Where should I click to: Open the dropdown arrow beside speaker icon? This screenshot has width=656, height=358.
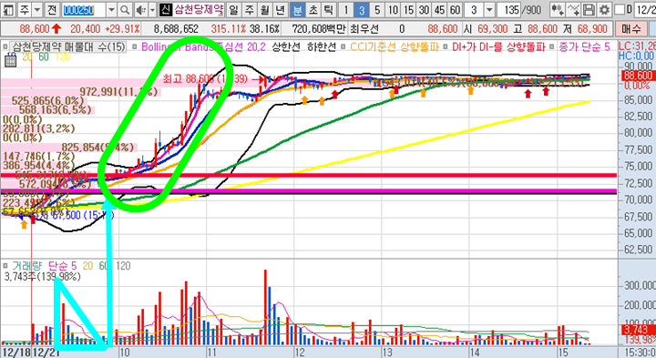152,9
